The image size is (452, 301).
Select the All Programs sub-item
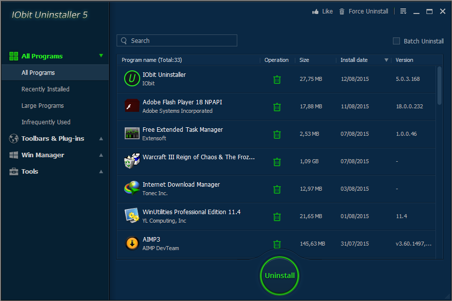(55, 73)
